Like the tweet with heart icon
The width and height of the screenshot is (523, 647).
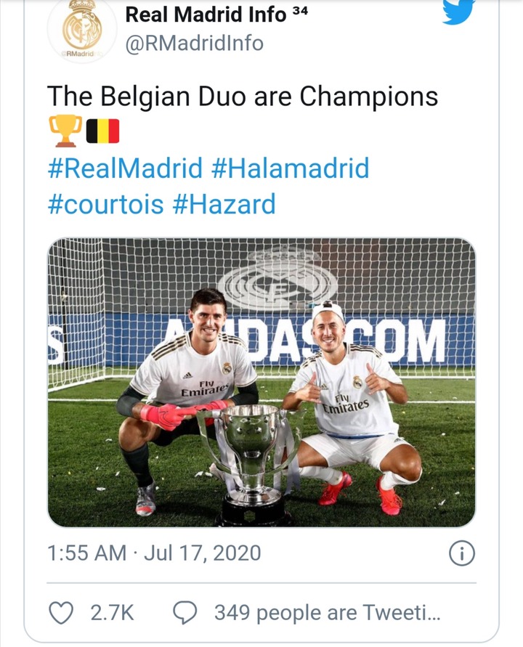61,612
